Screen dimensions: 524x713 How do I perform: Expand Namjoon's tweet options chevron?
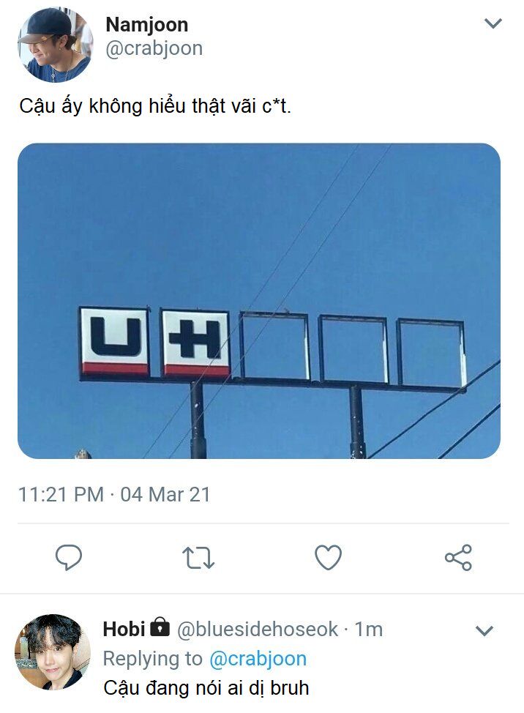click(x=493, y=23)
